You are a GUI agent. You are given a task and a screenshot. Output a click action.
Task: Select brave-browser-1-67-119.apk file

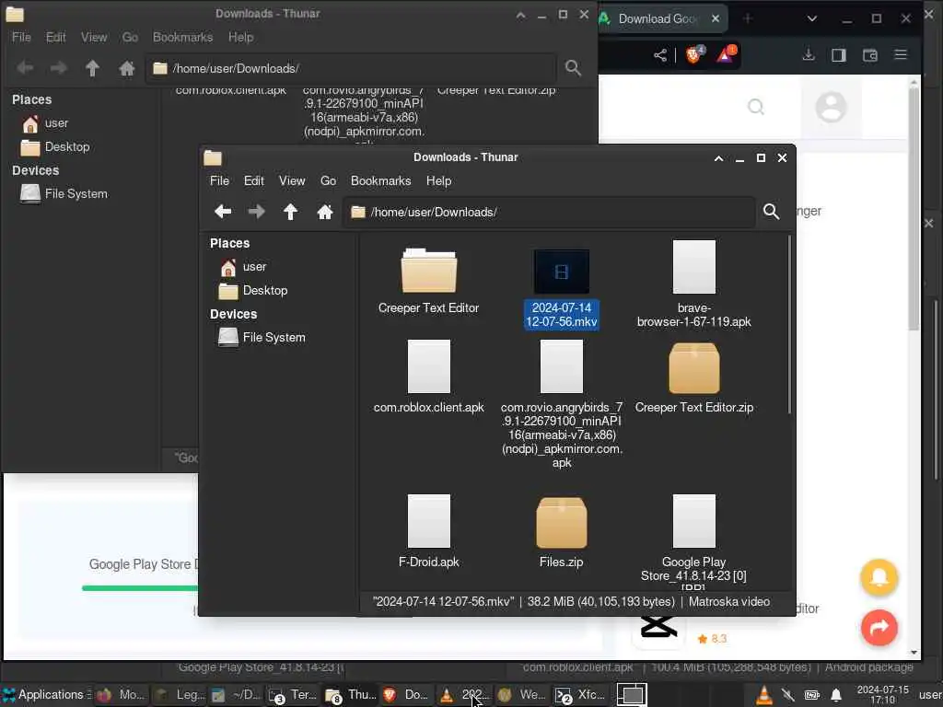pyautogui.click(x=694, y=284)
